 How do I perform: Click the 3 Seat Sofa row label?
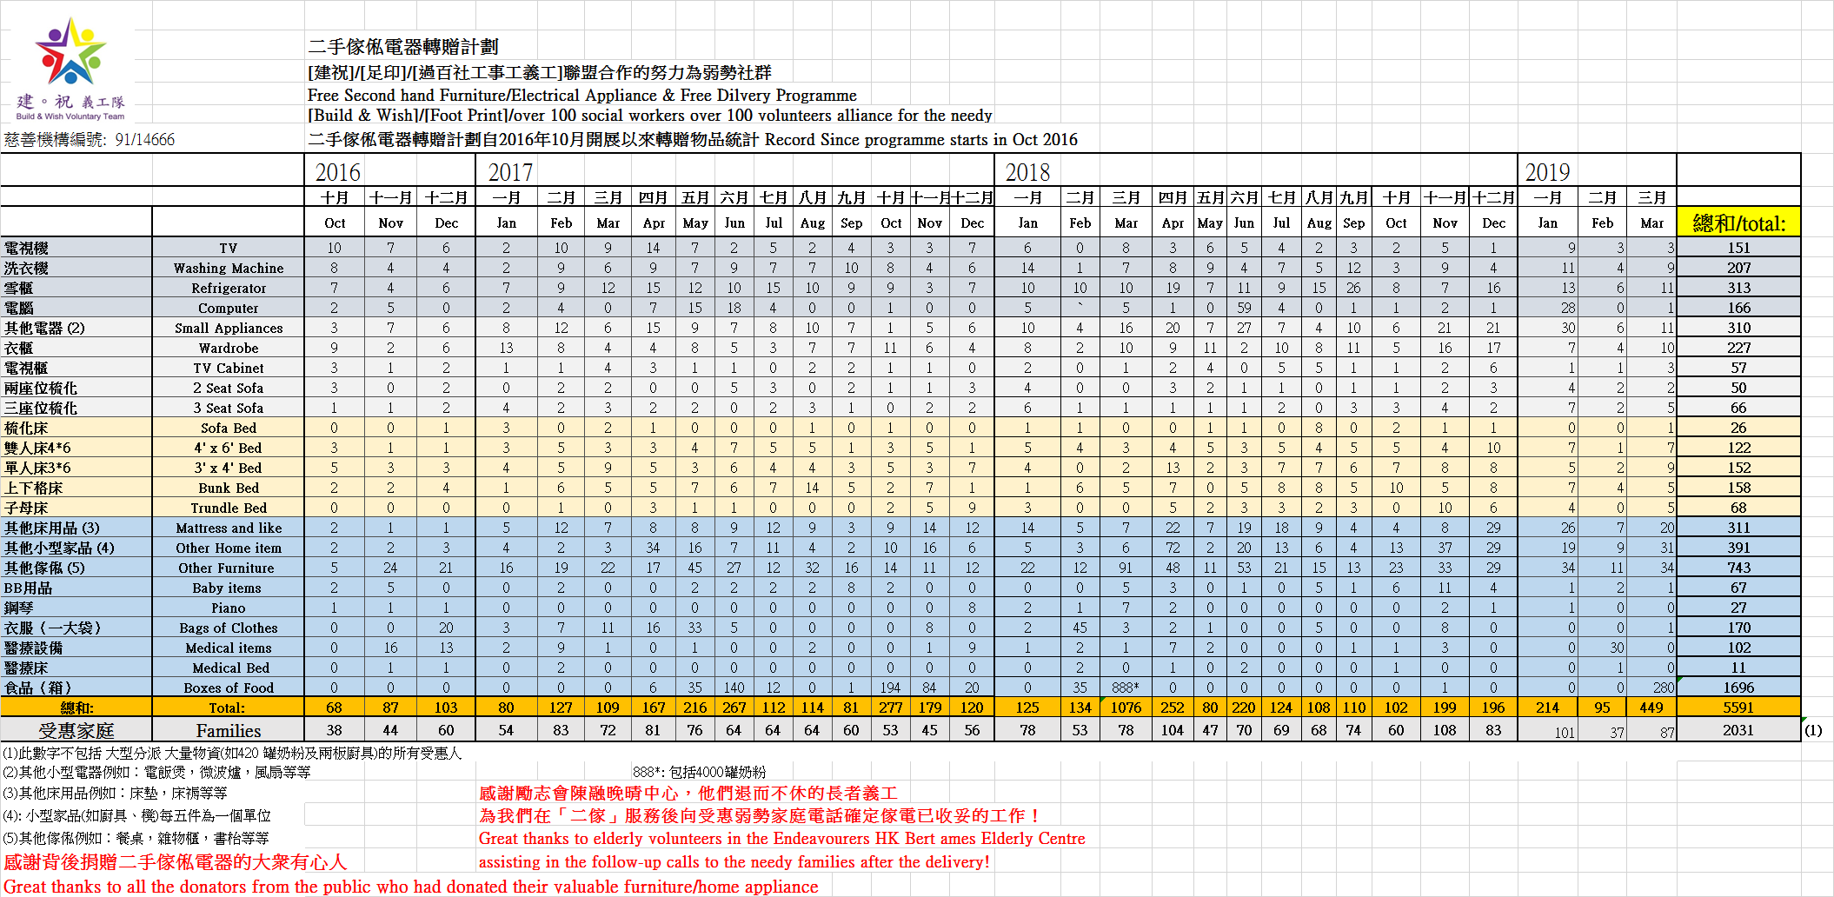229,408
